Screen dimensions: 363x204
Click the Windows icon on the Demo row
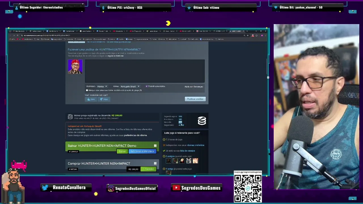pyautogui.click(x=155, y=146)
